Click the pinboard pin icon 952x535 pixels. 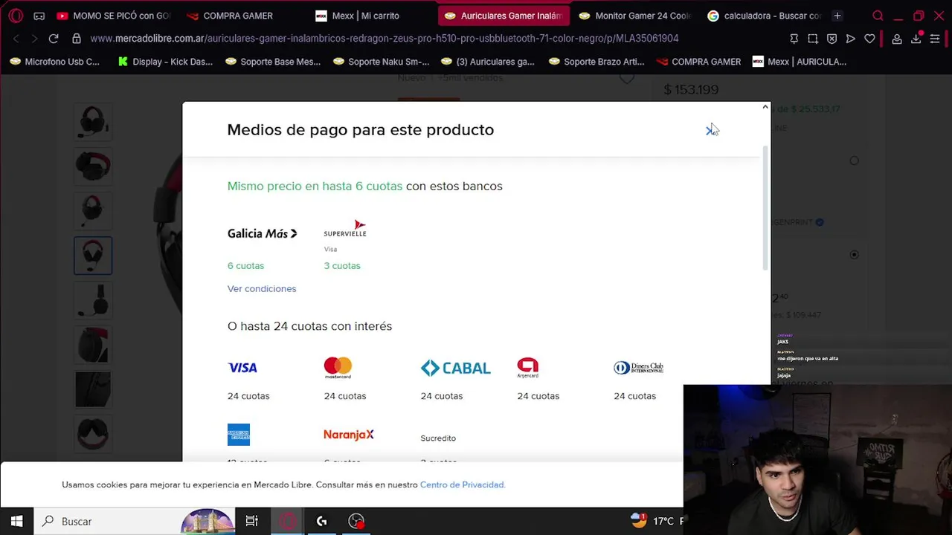pyautogui.click(x=794, y=39)
